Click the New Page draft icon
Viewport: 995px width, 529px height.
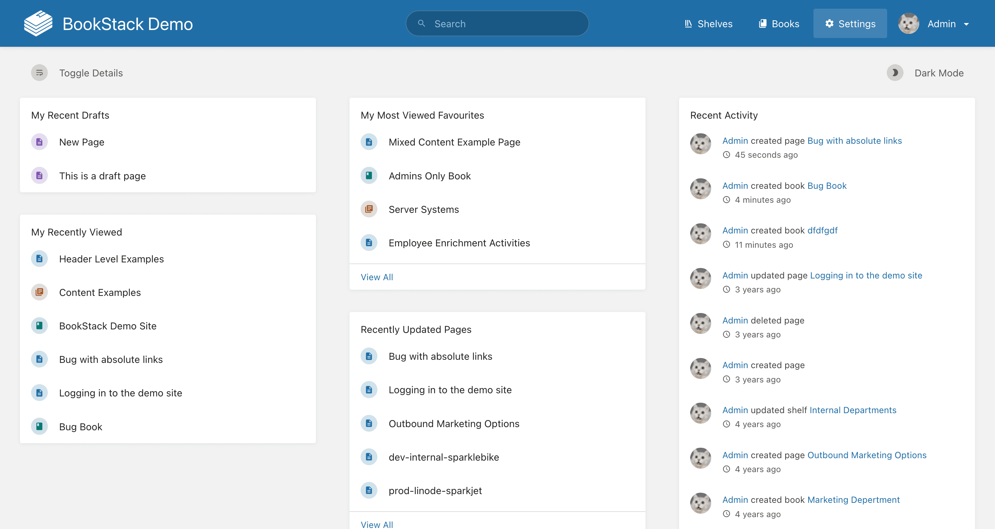pos(39,142)
